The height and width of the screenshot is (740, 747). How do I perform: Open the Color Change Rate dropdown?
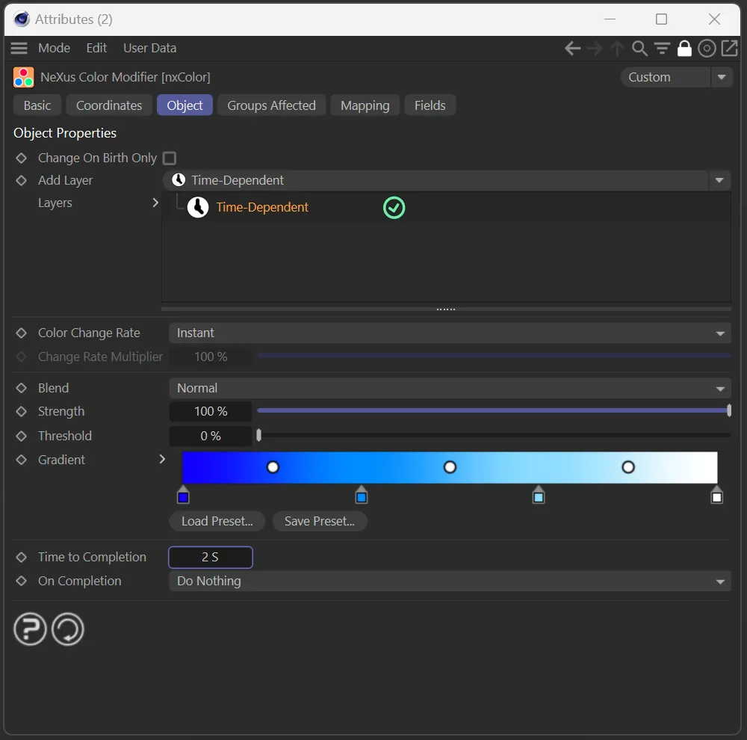450,333
